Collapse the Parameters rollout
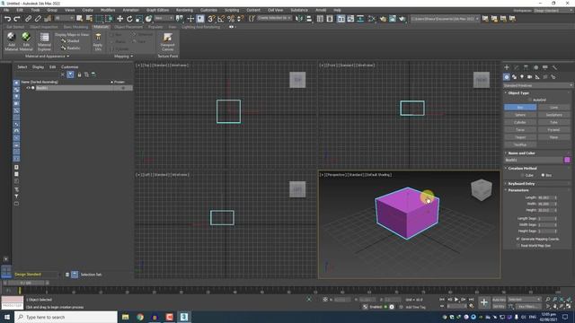 [517, 190]
